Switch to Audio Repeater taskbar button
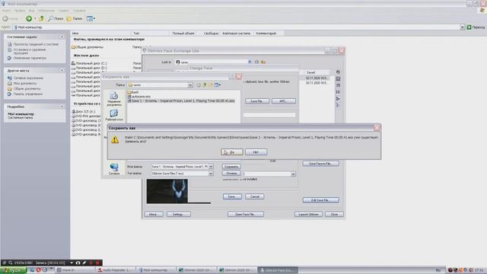This screenshot has height=274, width=487. [116, 270]
